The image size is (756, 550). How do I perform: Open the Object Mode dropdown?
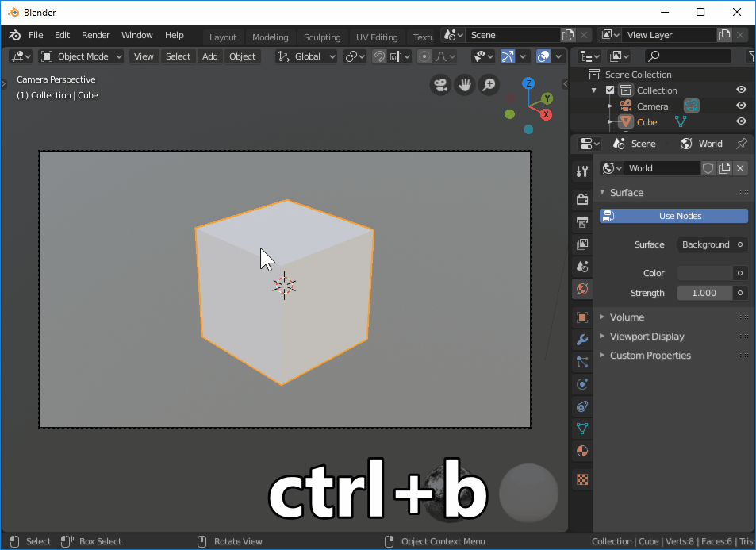[80, 56]
